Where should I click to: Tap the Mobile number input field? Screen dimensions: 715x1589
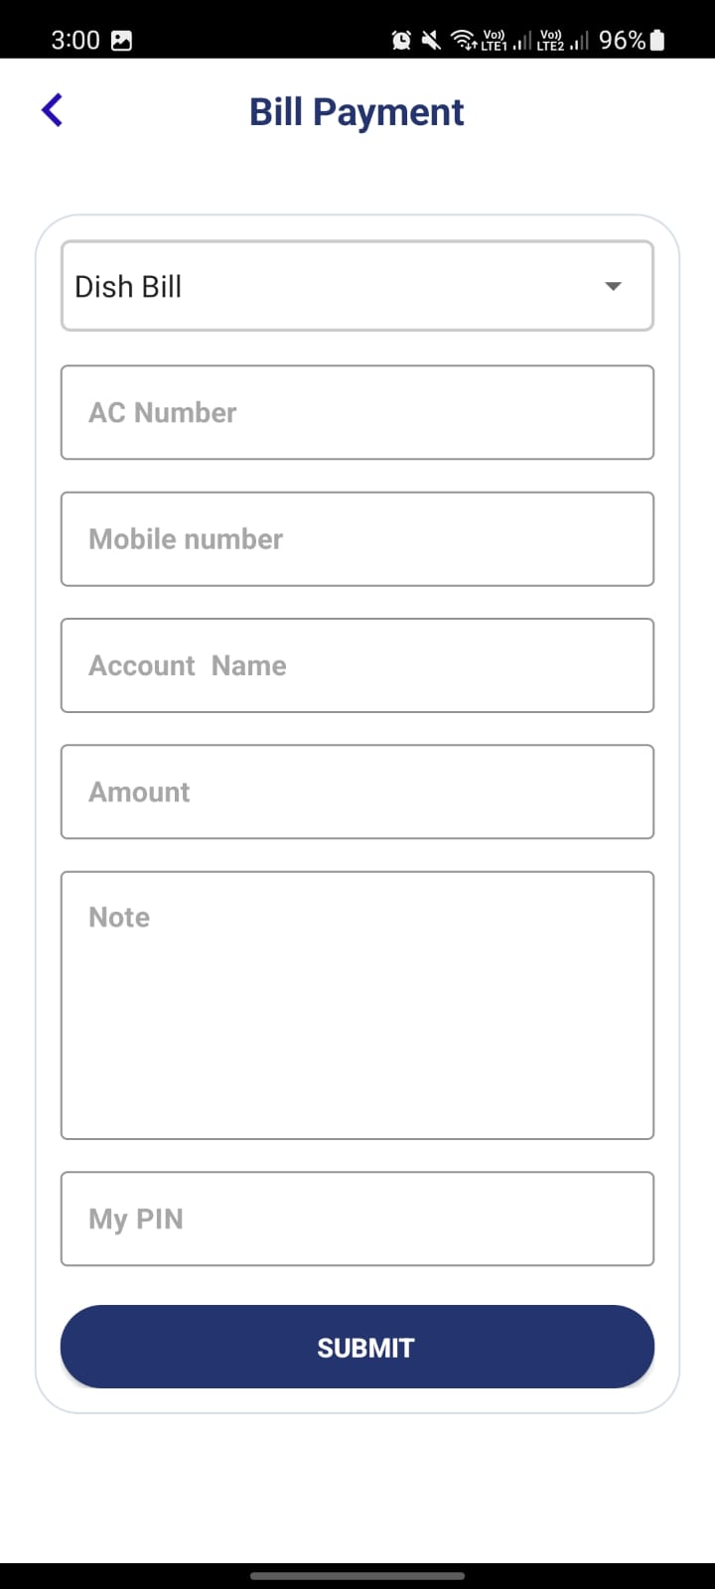pos(357,539)
